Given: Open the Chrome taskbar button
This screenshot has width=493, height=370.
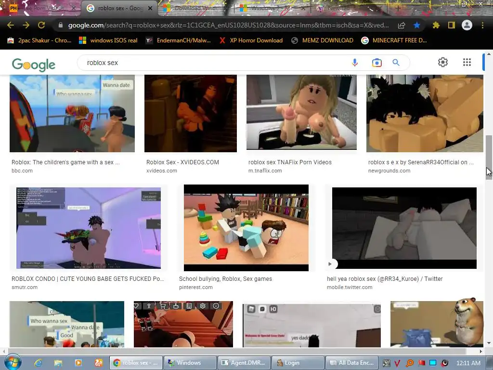Looking at the screenshot, I should [136, 363].
